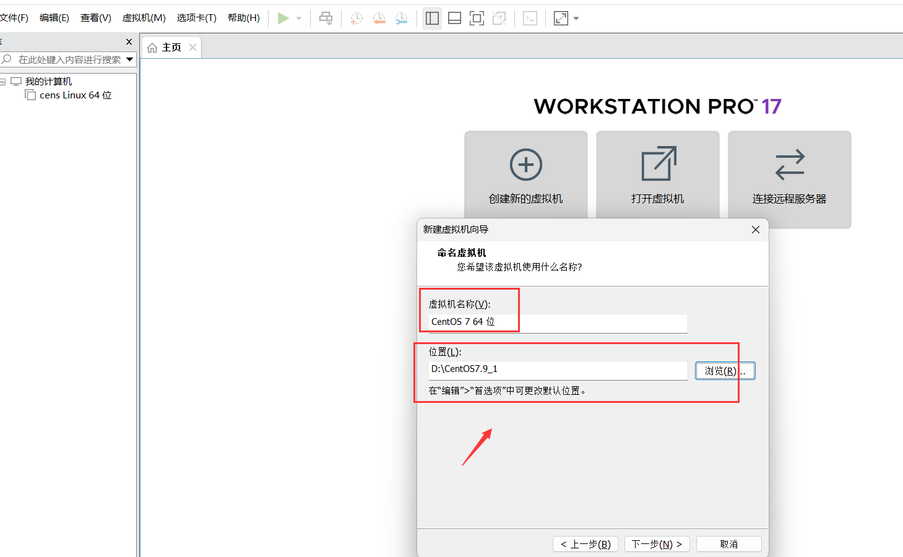Open the stretch display dropdown arrow
Viewport: 903px width, 557px height.
pos(576,19)
